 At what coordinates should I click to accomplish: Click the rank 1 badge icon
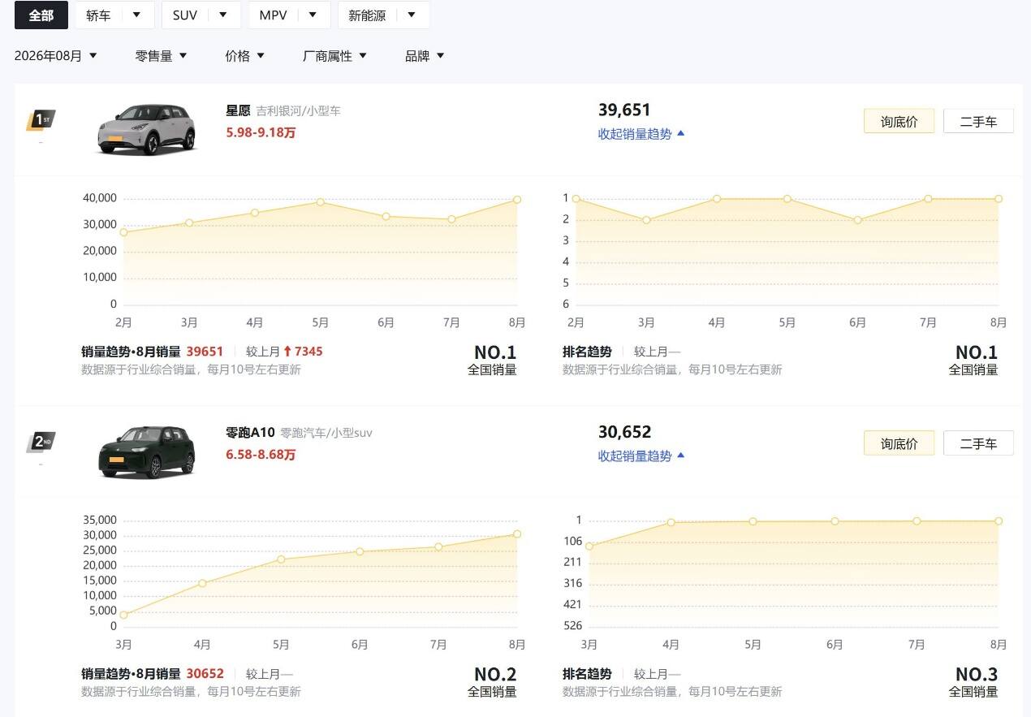pyautogui.click(x=41, y=120)
